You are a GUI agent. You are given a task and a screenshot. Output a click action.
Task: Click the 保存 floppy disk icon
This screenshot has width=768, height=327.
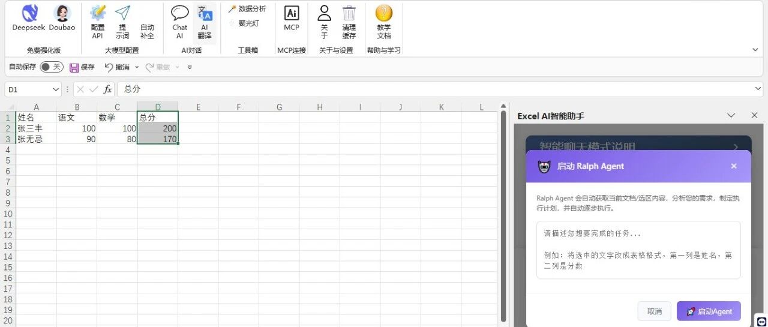click(x=74, y=67)
